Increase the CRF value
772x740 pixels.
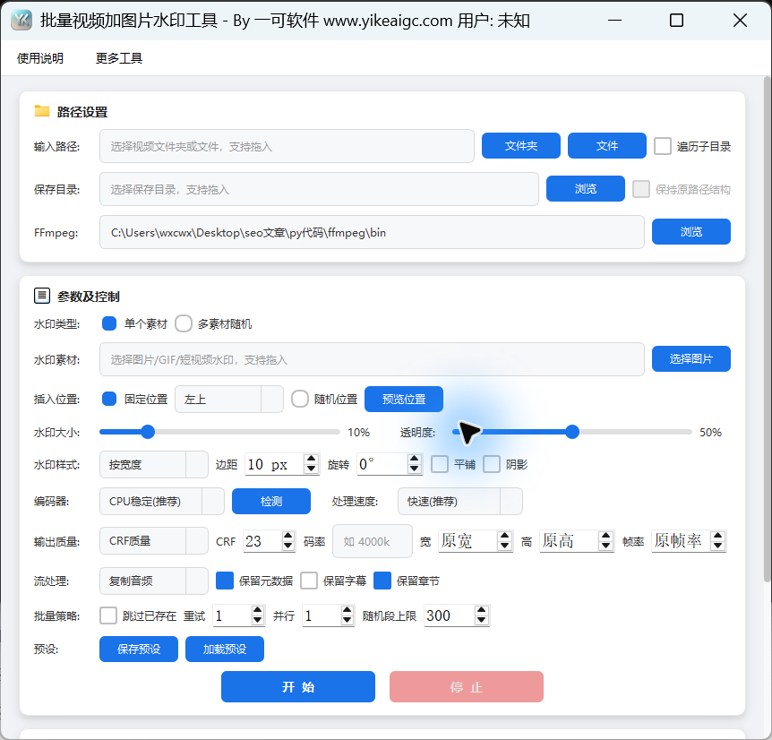click(288, 536)
